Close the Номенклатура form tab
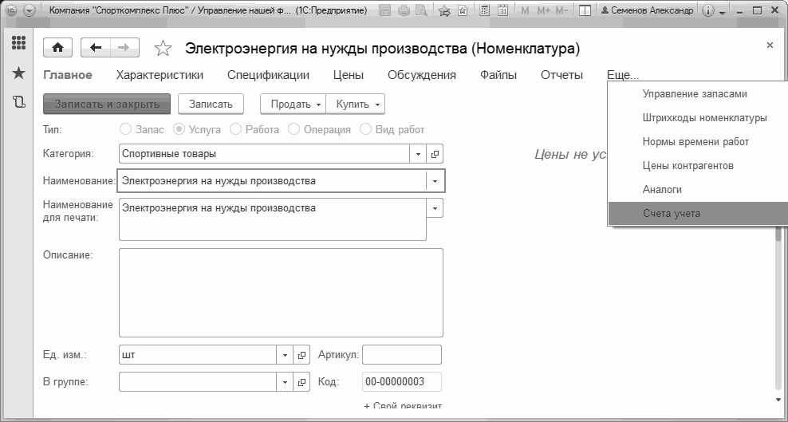 pyautogui.click(x=770, y=45)
